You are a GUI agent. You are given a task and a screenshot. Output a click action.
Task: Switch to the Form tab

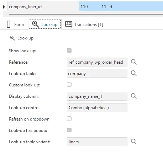15,25
